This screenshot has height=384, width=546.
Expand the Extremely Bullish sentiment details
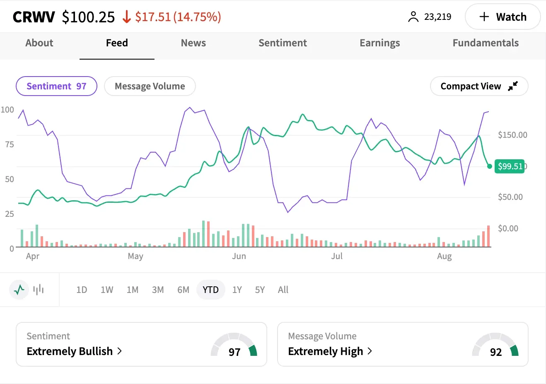[74, 351]
